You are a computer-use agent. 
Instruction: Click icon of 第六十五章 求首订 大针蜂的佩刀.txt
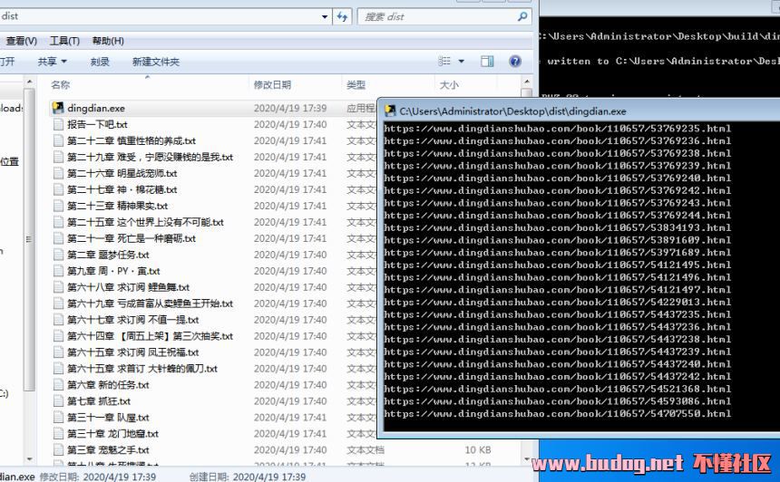[x=58, y=369]
